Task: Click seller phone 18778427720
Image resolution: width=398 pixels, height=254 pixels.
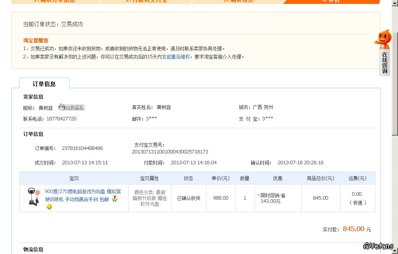Action: click(x=61, y=119)
